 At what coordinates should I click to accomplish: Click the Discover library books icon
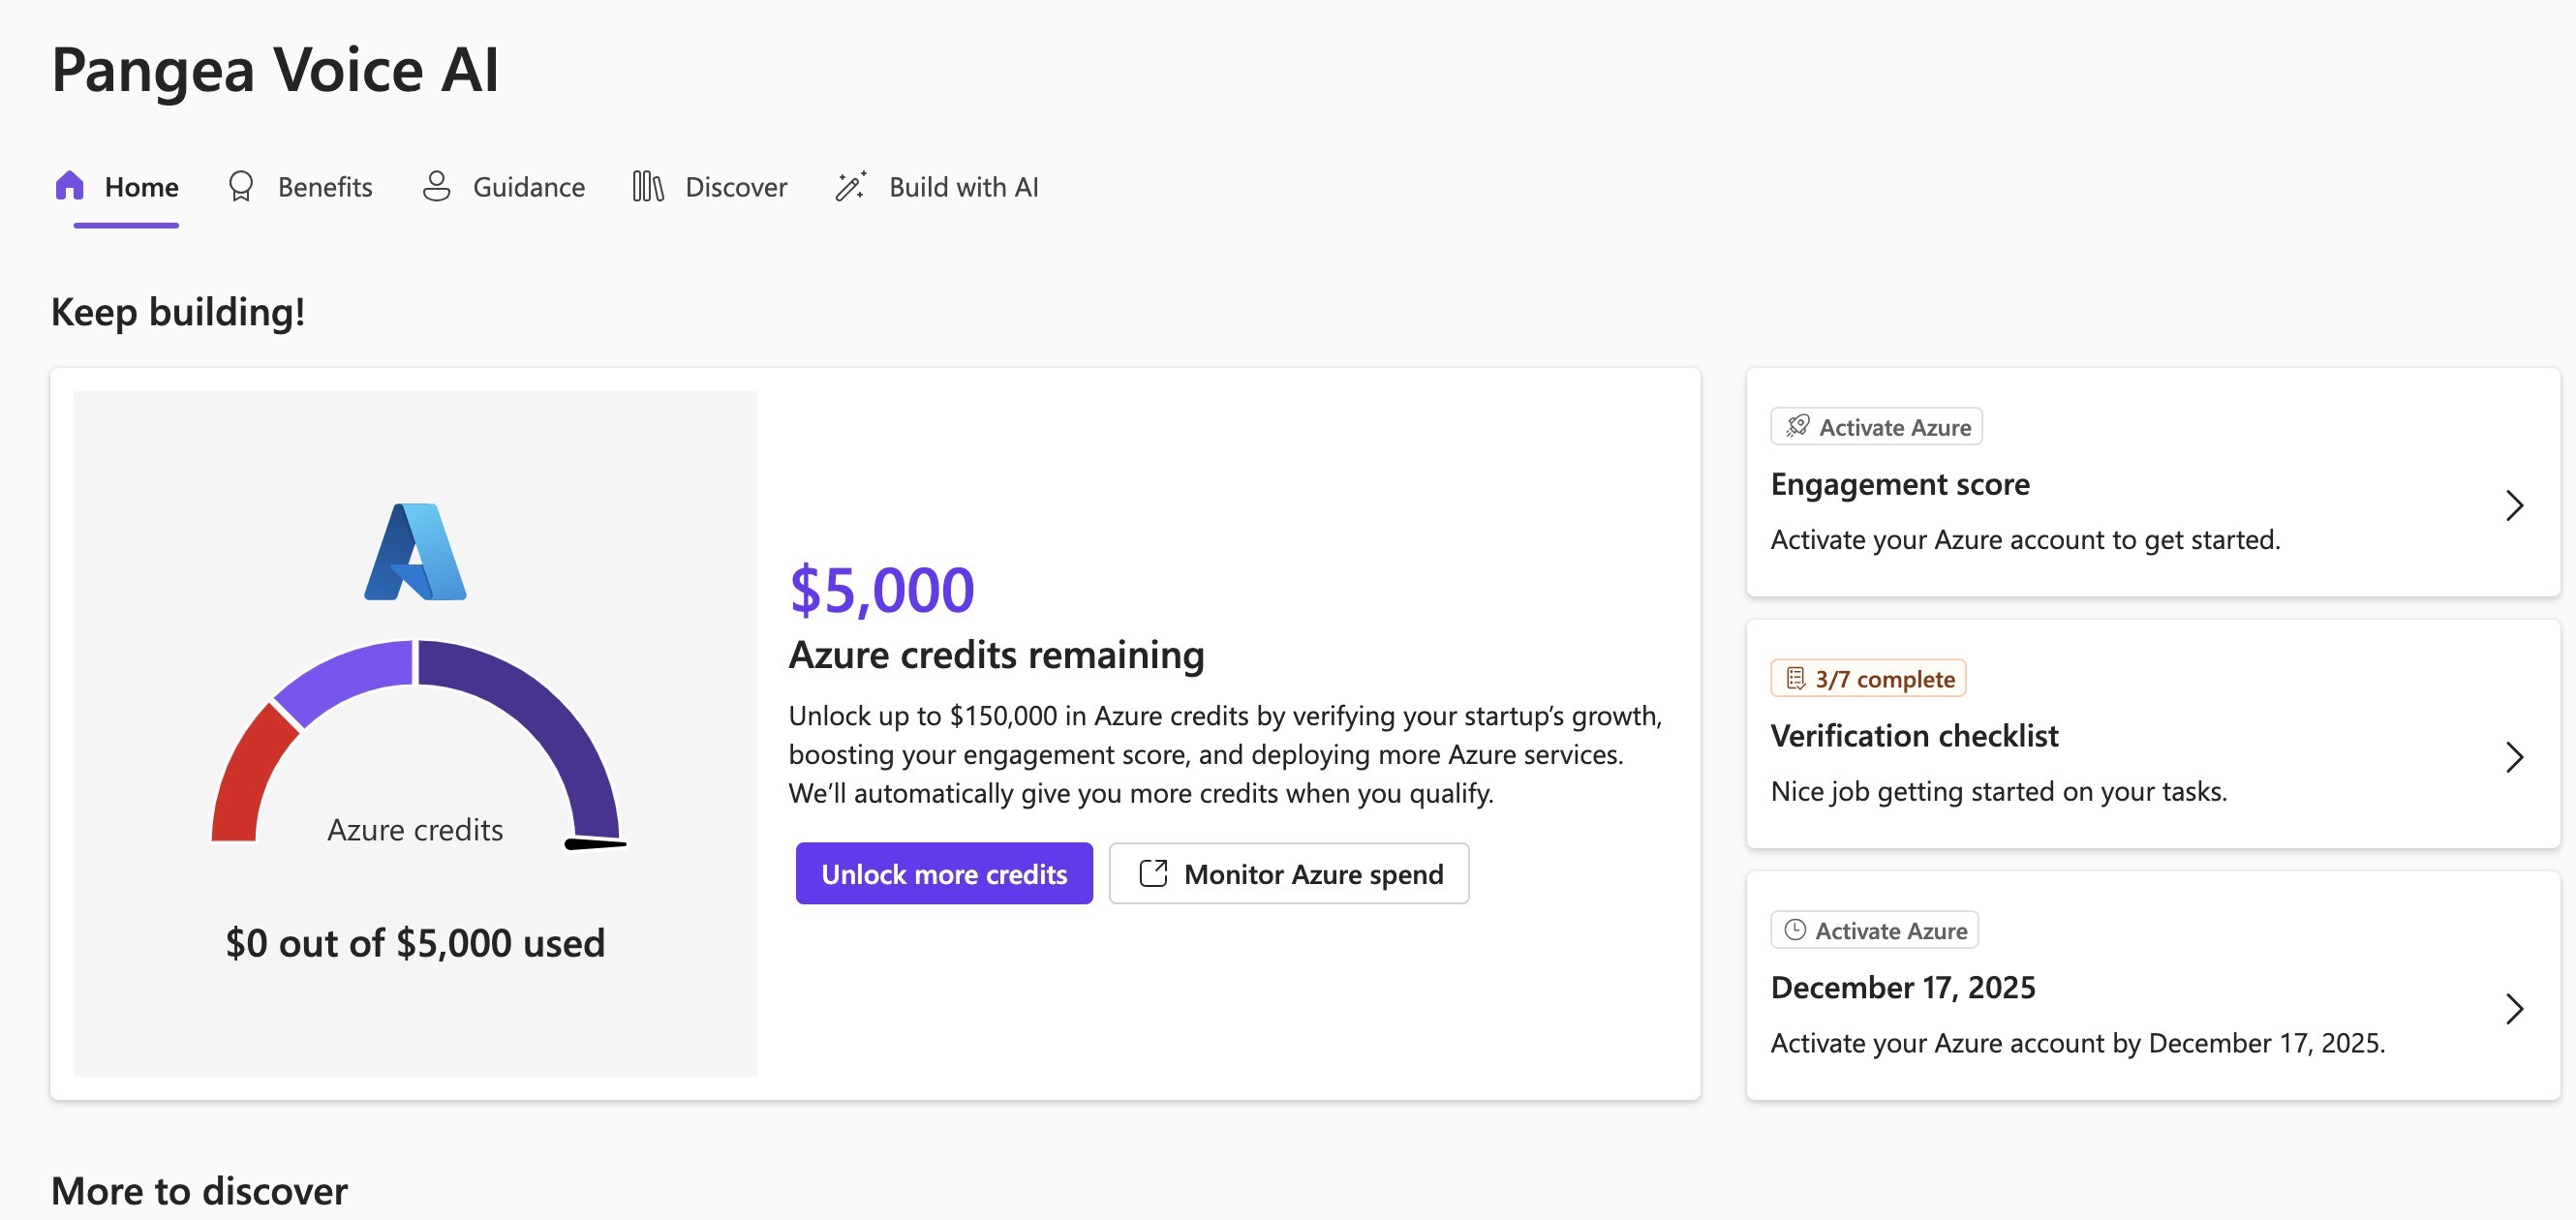point(648,186)
